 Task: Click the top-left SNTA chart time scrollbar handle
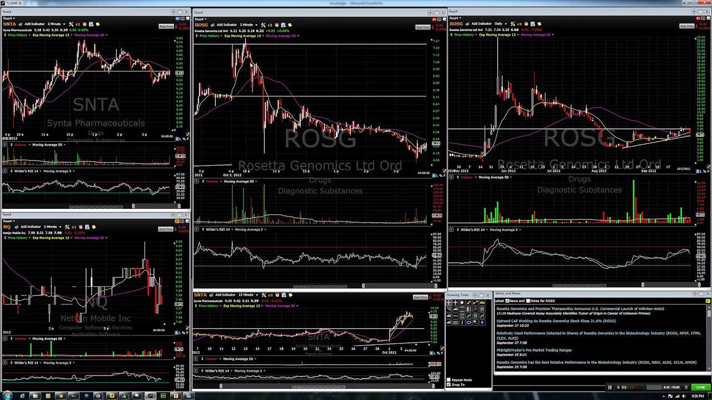133,207
